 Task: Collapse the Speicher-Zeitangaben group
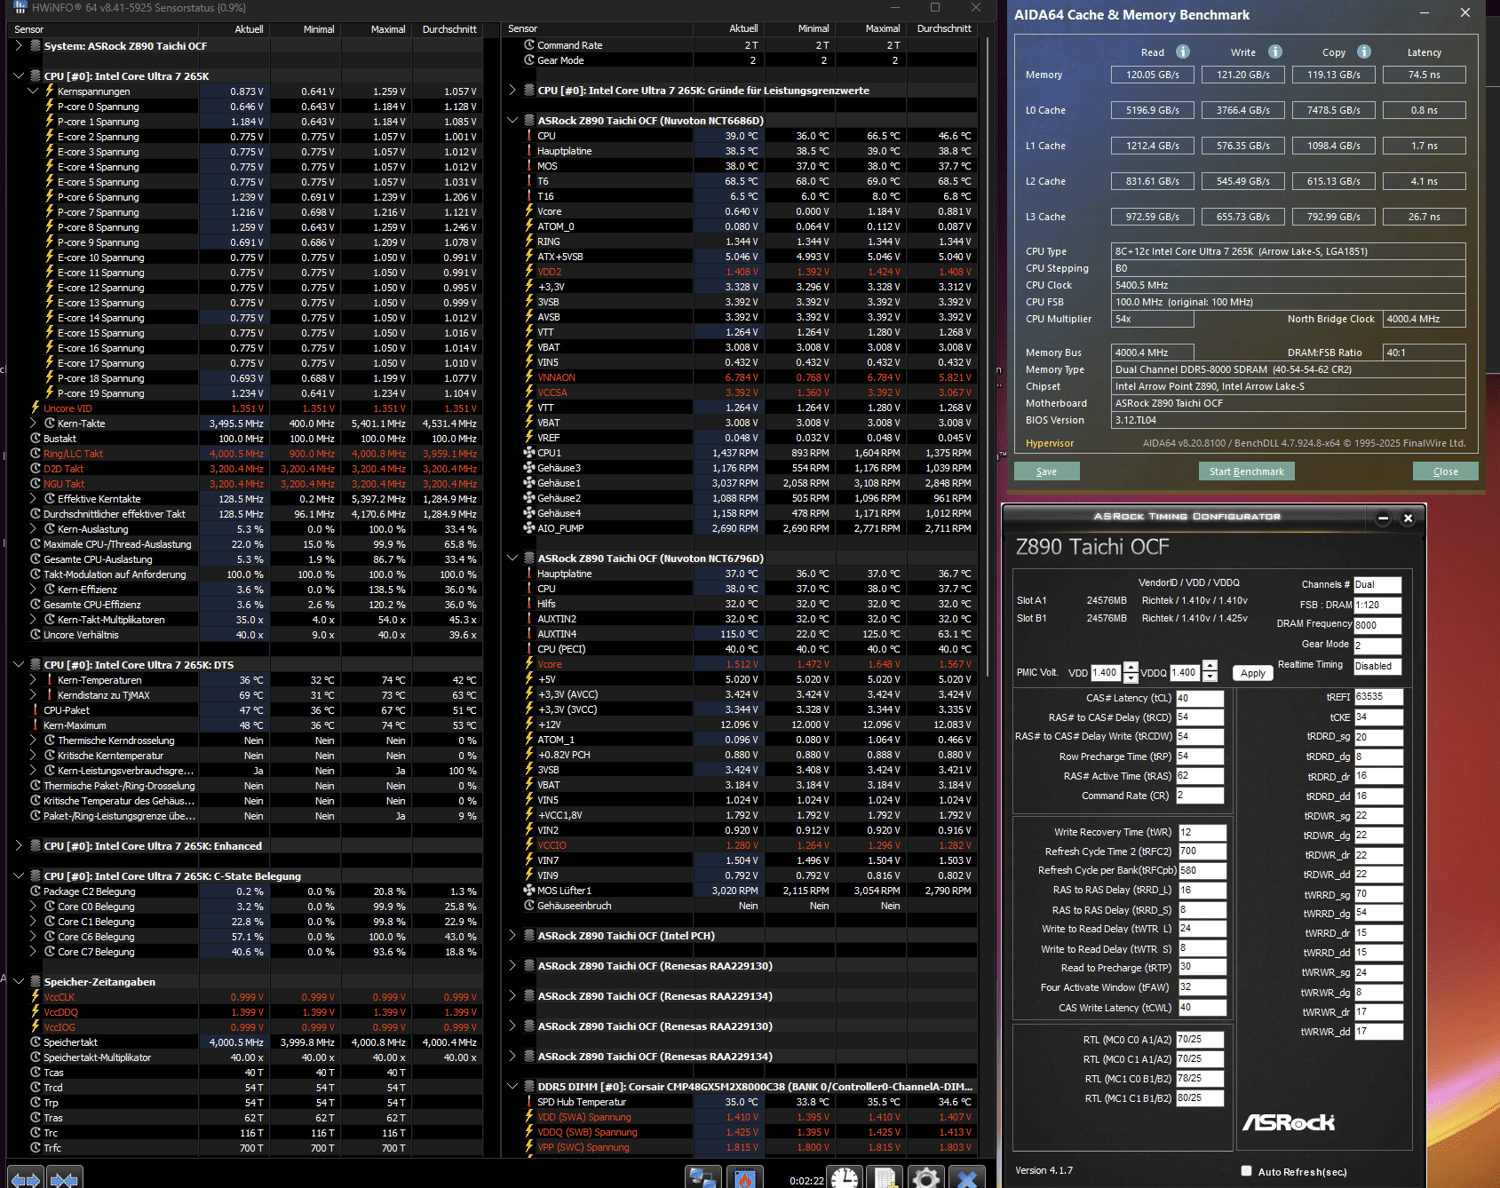(19, 982)
